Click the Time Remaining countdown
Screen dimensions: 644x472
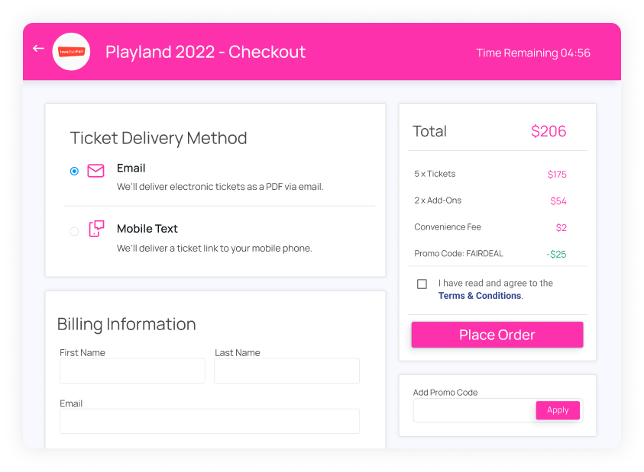[x=533, y=53]
